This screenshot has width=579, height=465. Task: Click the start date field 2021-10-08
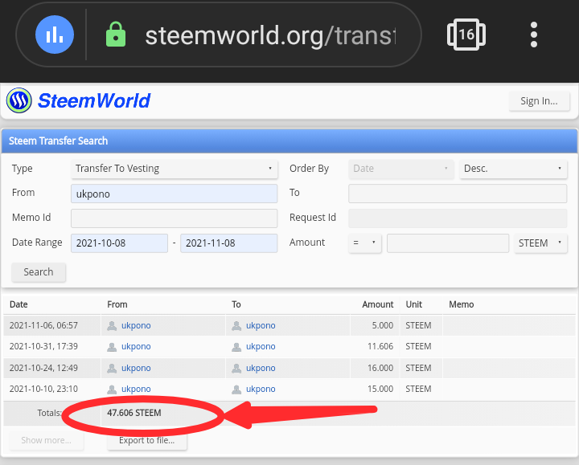click(119, 243)
